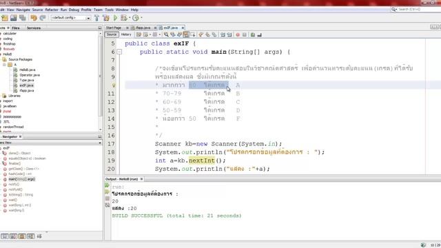
Task: Select Type.java in the Projects tree
Action: point(27,80)
